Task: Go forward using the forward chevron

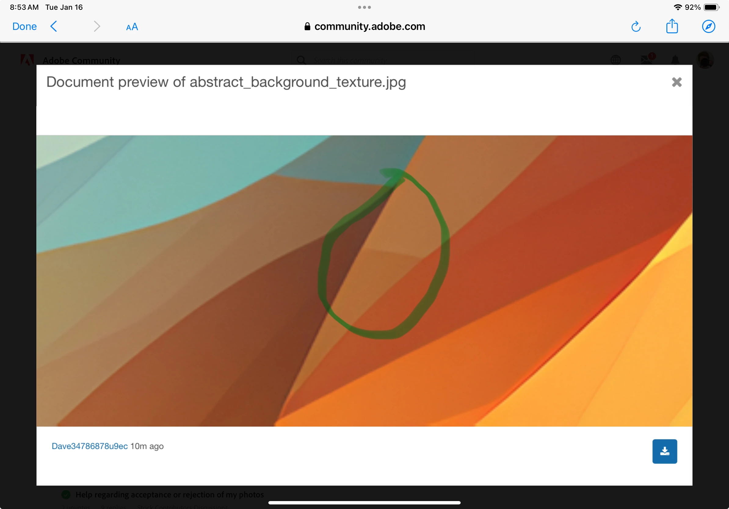Action: point(97,26)
